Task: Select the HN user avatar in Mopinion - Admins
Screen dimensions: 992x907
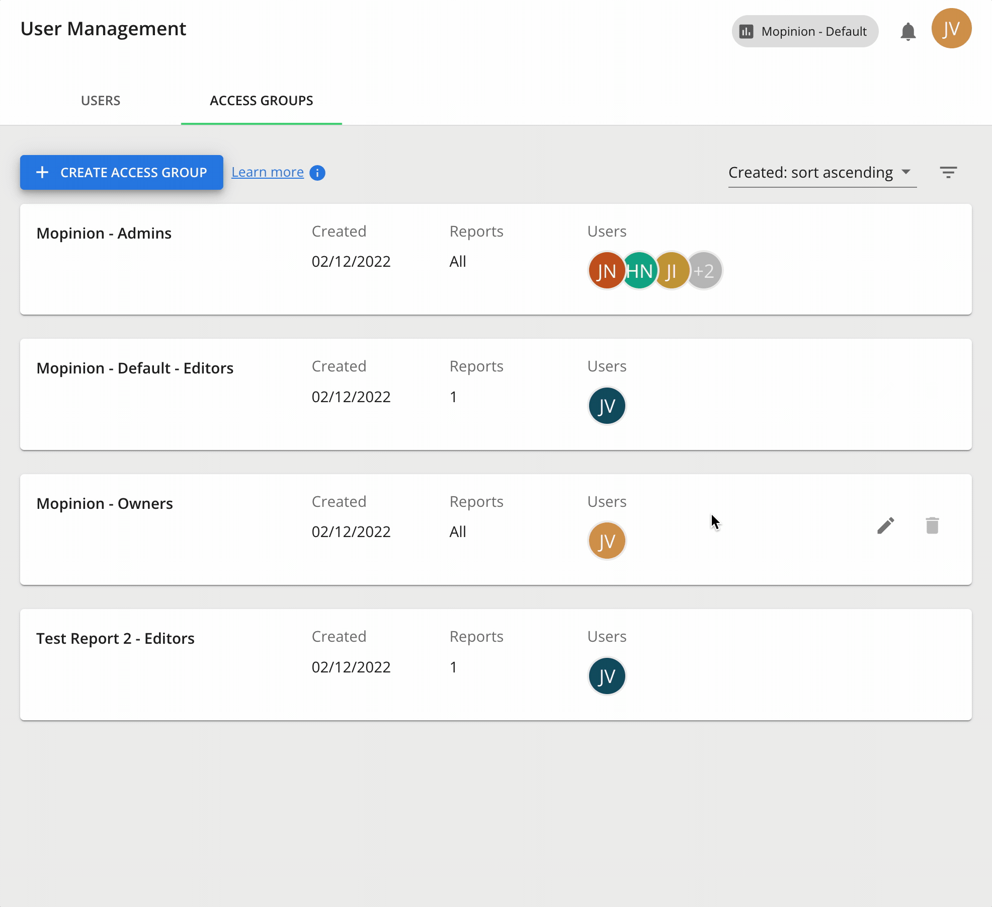Action: point(639,271)
